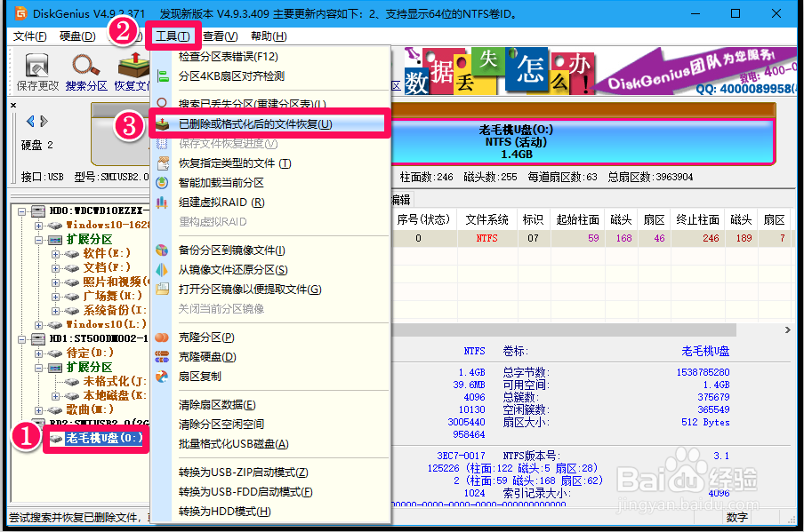
Task: Click the 文件系统 column header
Action: (486, 219)
